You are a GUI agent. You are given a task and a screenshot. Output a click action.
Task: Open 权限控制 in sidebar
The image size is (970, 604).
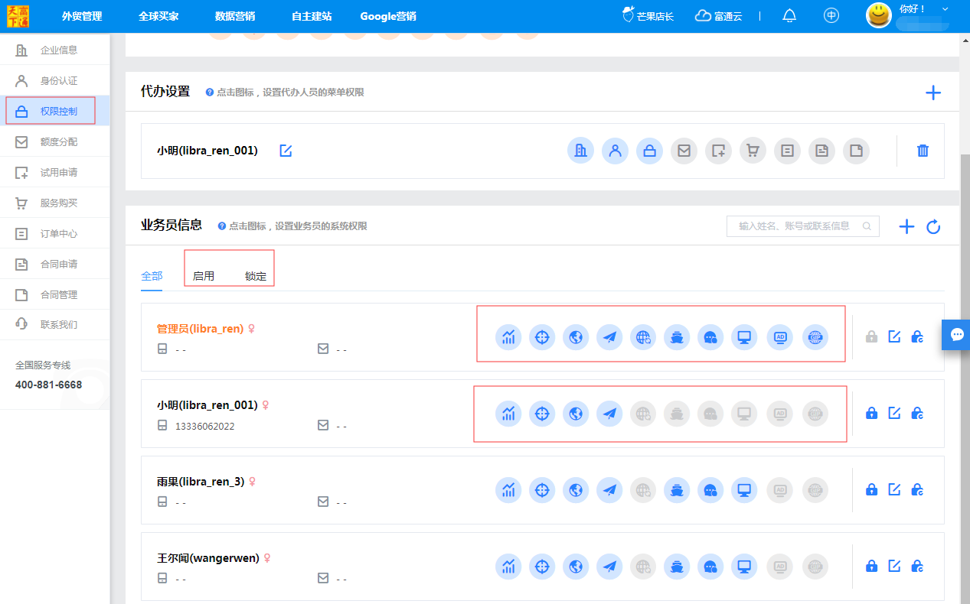point(55,111)
